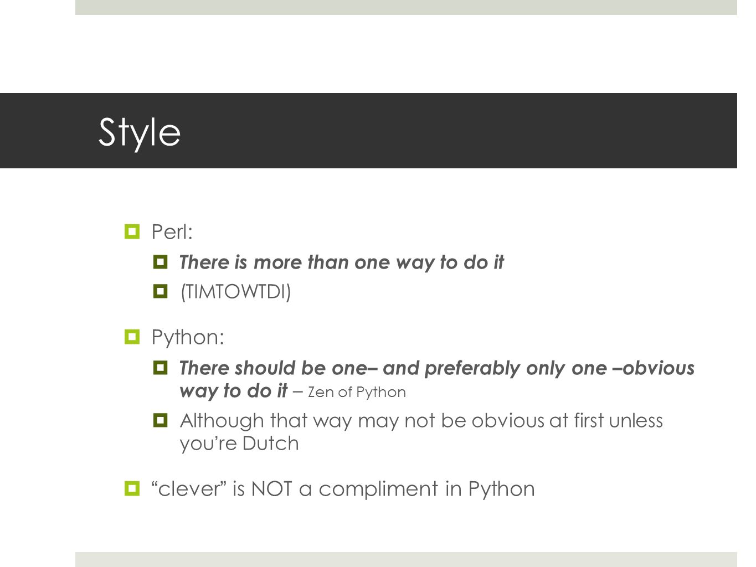Click the light gray bar at slide bottom
756x567 pixels.
406,559
